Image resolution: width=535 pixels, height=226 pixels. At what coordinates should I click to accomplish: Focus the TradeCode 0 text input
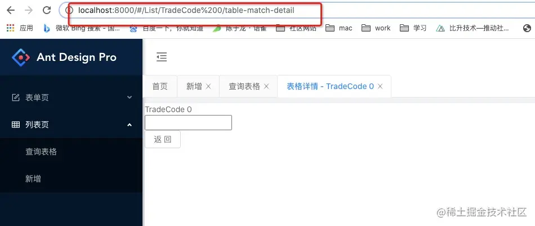tap(188, 122)
